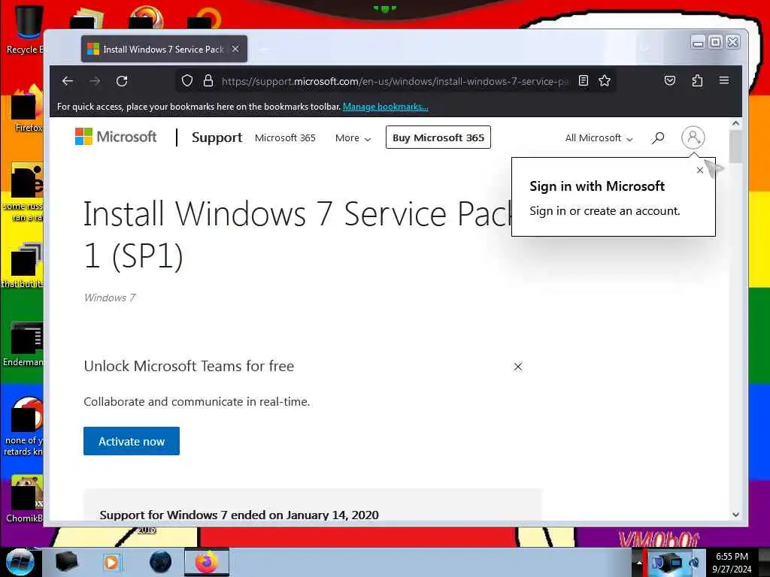770x577 pixels.
Task: Open the Microsoft 365 nav link
Action: (285, 138)
